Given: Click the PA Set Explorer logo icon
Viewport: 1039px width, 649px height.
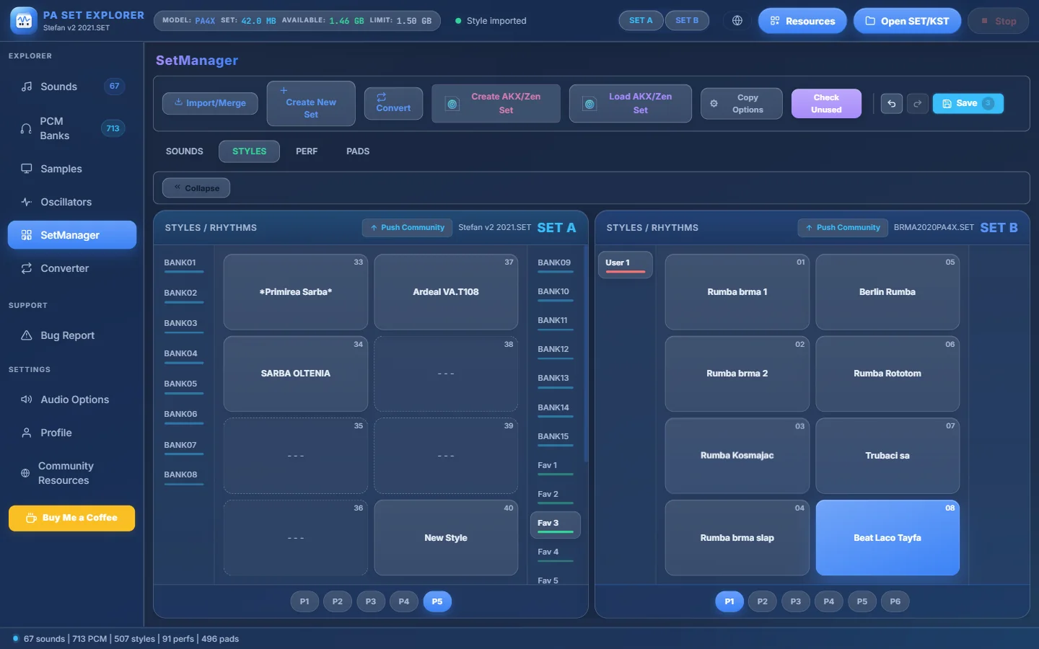Looking at the screenshot, I should click(24, 21).
